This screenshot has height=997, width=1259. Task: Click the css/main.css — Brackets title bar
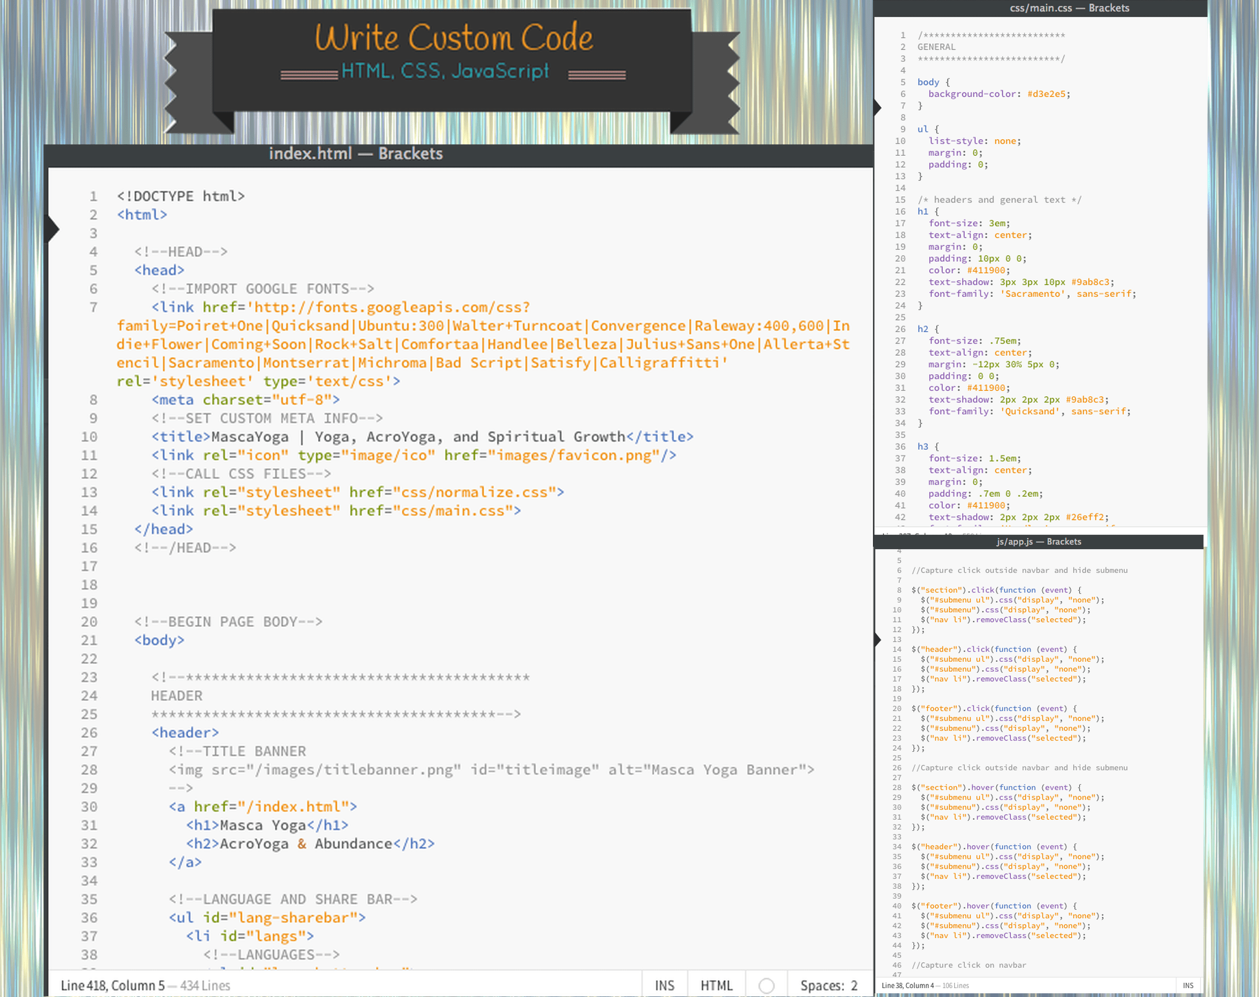(x=1069, y=8)
